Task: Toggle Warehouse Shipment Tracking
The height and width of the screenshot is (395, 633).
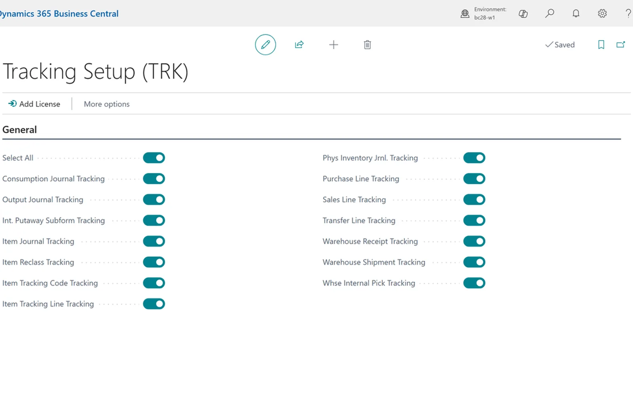Action: click(x=474, y=262)
